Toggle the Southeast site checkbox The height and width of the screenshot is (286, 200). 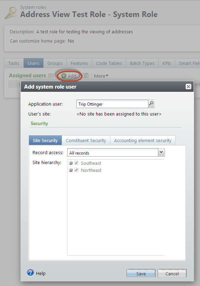pos(76,163)
